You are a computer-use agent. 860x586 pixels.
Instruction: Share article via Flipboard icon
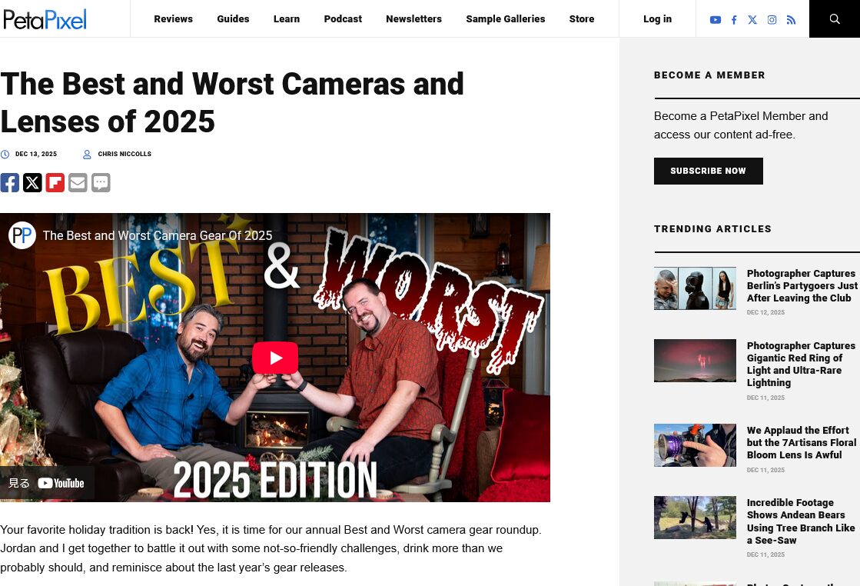click(55, 182)
